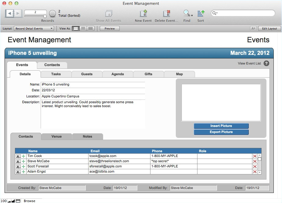Click the Sort toolbar icon
Image resolution: width=282 pixels, height=203 pixels.
[201, 13]
